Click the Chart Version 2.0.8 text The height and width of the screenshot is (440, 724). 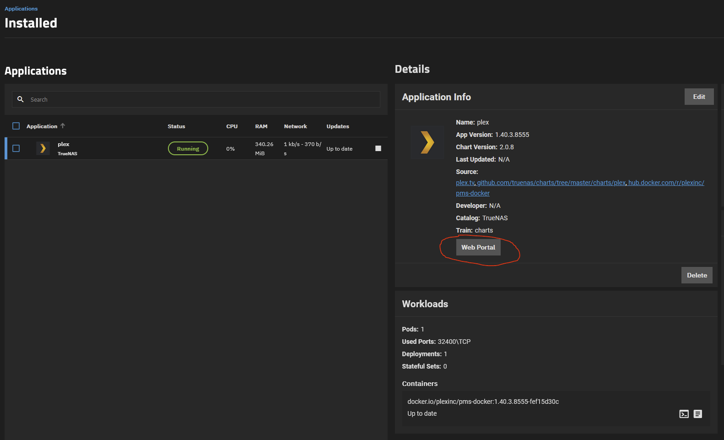tap(485, 147)
